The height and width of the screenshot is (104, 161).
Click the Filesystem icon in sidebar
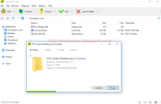tap(3, 50)
